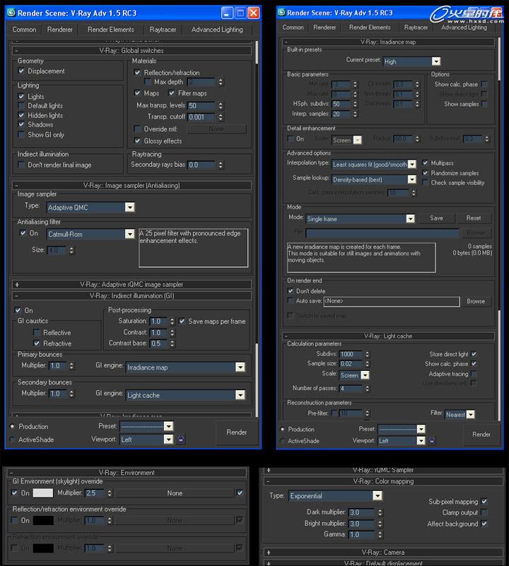The image size is (509, 566).
Task: Click the GI Environment skylight color swatch
Action: pyautogui.click(x=43, y=493)
